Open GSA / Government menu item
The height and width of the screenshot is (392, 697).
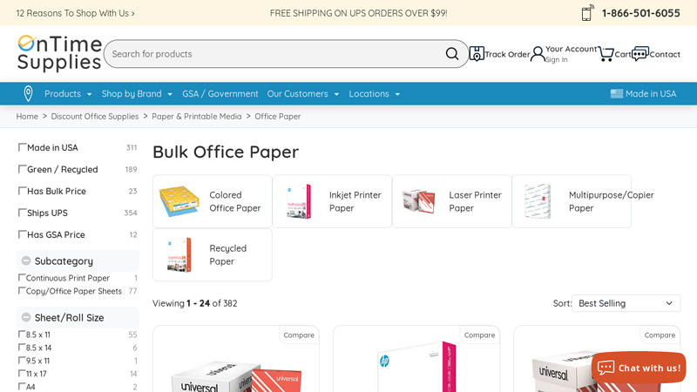coord(220,94)
